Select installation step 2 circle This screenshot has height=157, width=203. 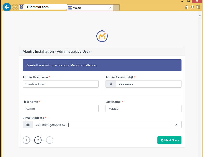(x=38, y=140)
